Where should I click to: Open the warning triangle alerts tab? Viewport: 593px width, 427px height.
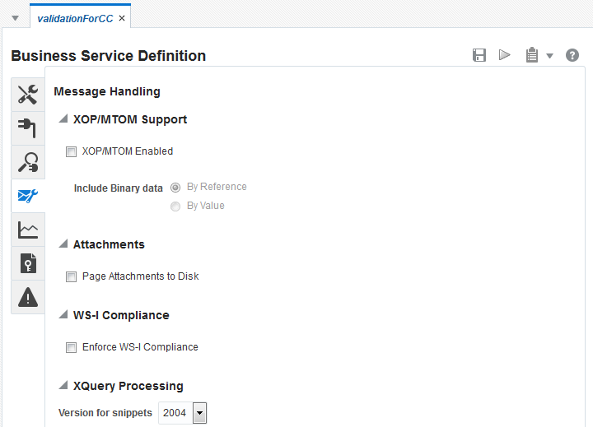pos(28,297)
